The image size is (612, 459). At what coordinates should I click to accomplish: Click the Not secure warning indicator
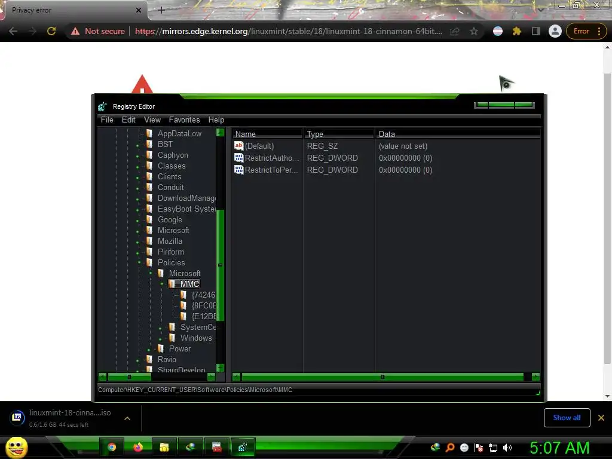pyautogui.click(x=98, y=31)
